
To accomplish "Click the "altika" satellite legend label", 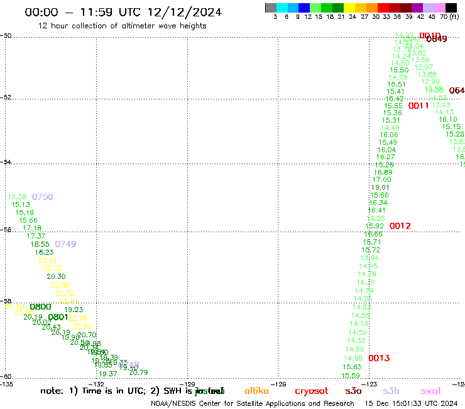I will pos(256,391).
